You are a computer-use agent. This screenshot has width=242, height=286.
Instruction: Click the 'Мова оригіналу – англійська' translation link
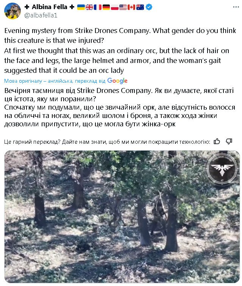coord(39,81)
